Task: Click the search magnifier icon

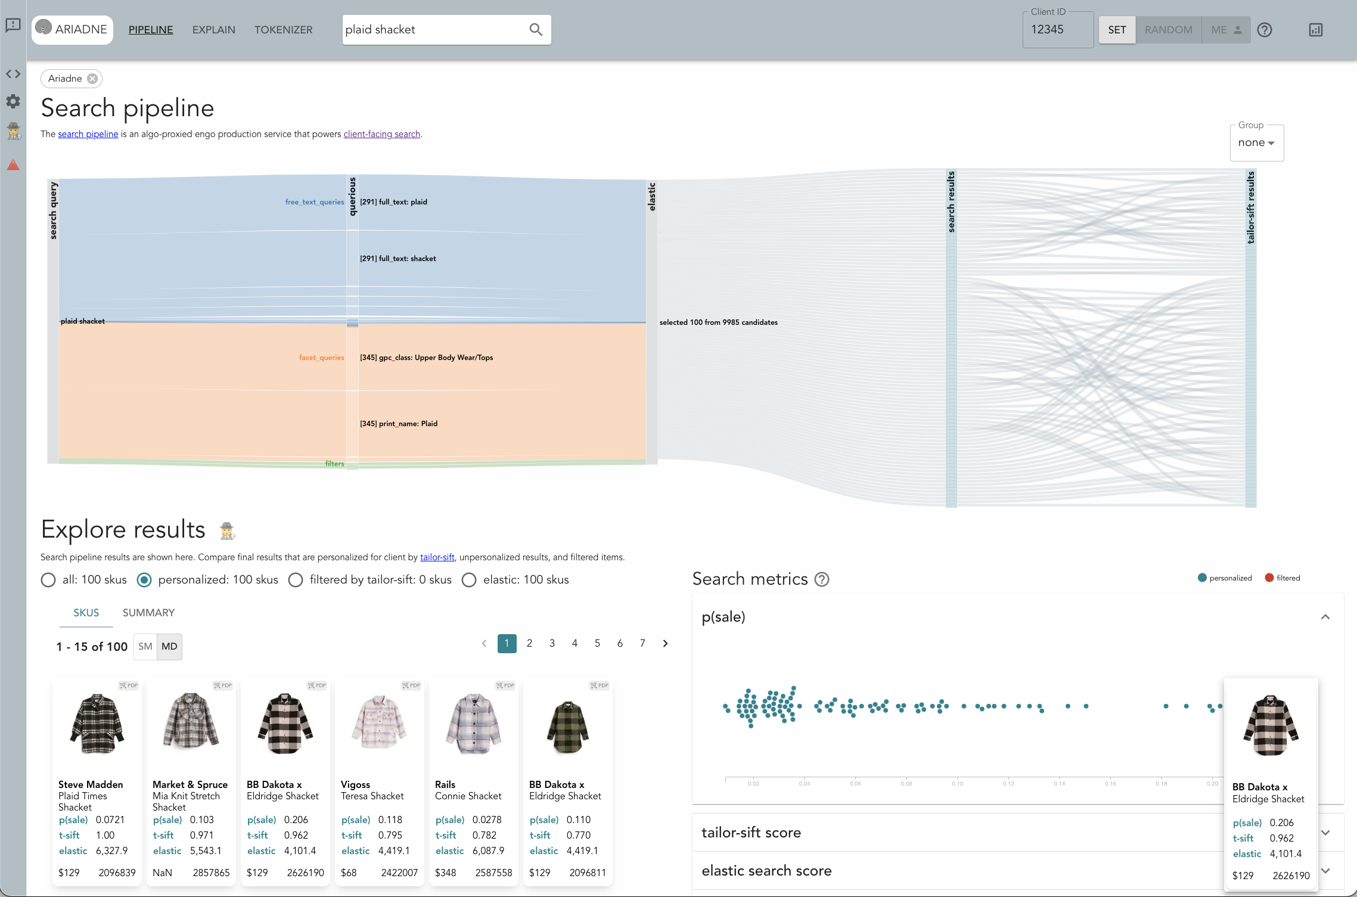Action: click(536, 30)
